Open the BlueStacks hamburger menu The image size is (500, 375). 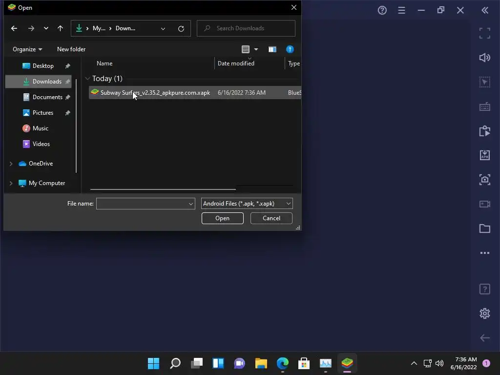pos(401,10)
